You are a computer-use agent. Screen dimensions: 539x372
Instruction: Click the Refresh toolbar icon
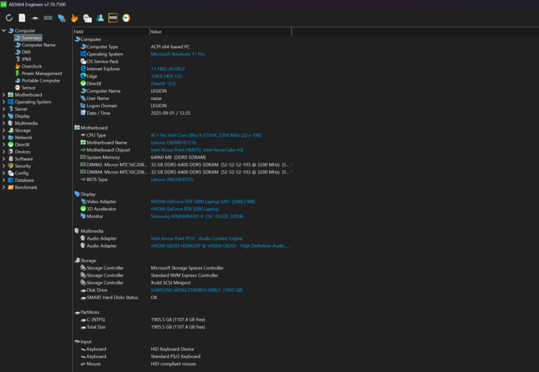[9, 18]
